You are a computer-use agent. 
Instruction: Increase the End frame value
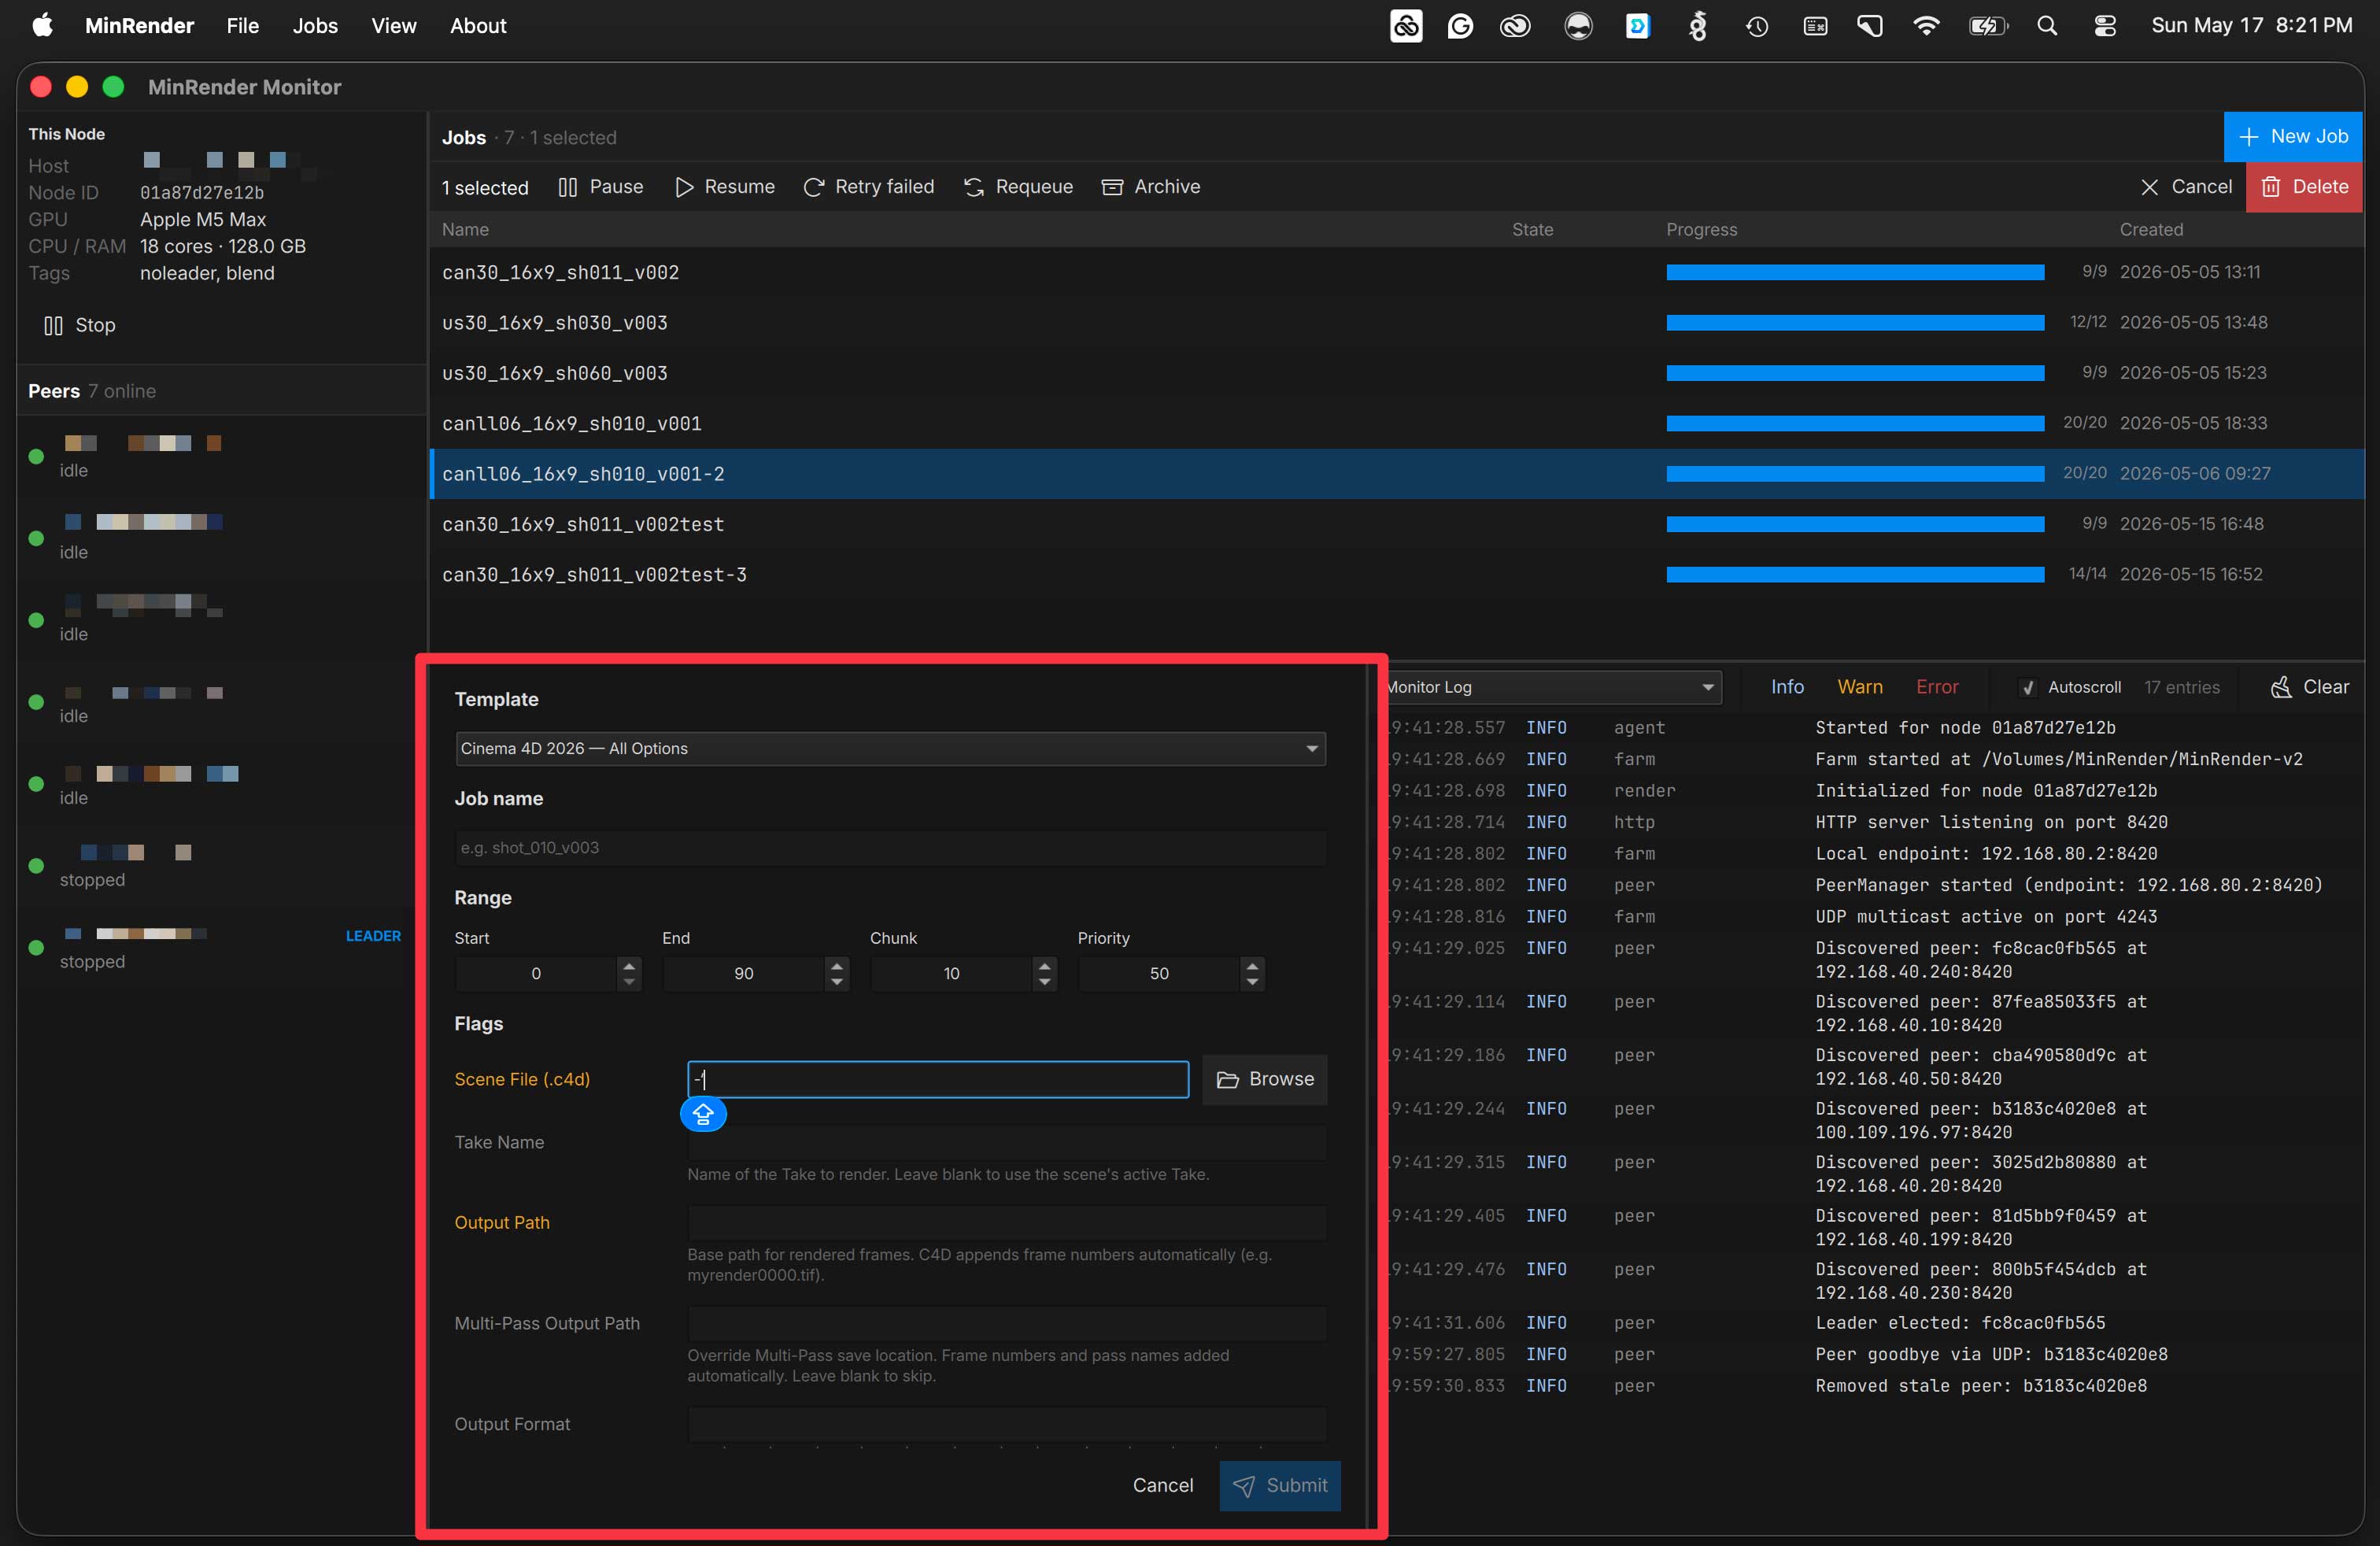pos(837,965)
